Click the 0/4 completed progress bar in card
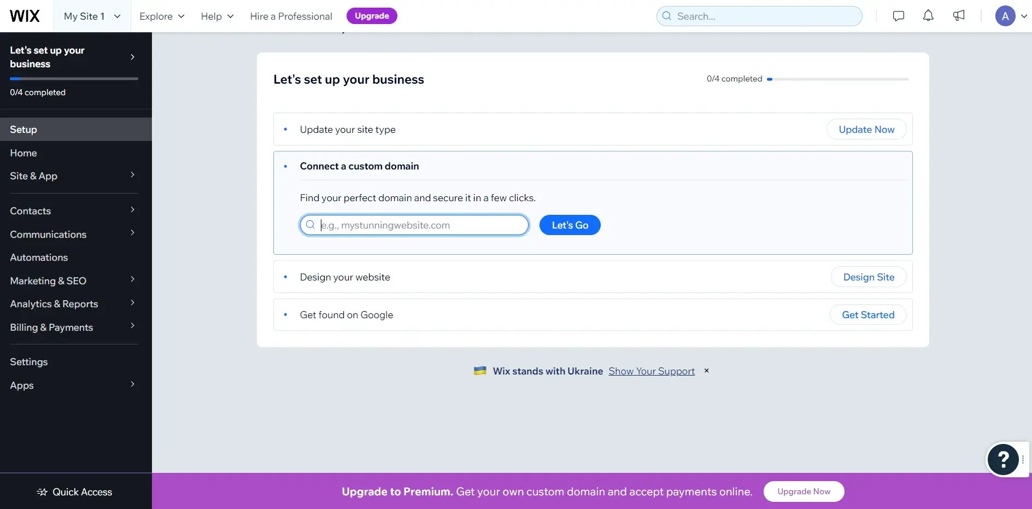The image size is (1032, 509). (837, 79)
